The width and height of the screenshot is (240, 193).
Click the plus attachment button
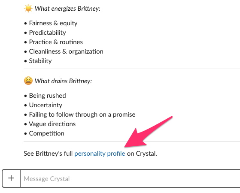(x=11, y=178)
